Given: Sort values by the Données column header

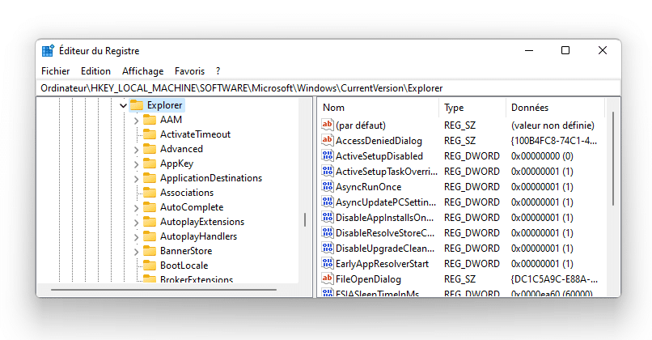Looking at the screenshot, I should click(x=555, y=108).
